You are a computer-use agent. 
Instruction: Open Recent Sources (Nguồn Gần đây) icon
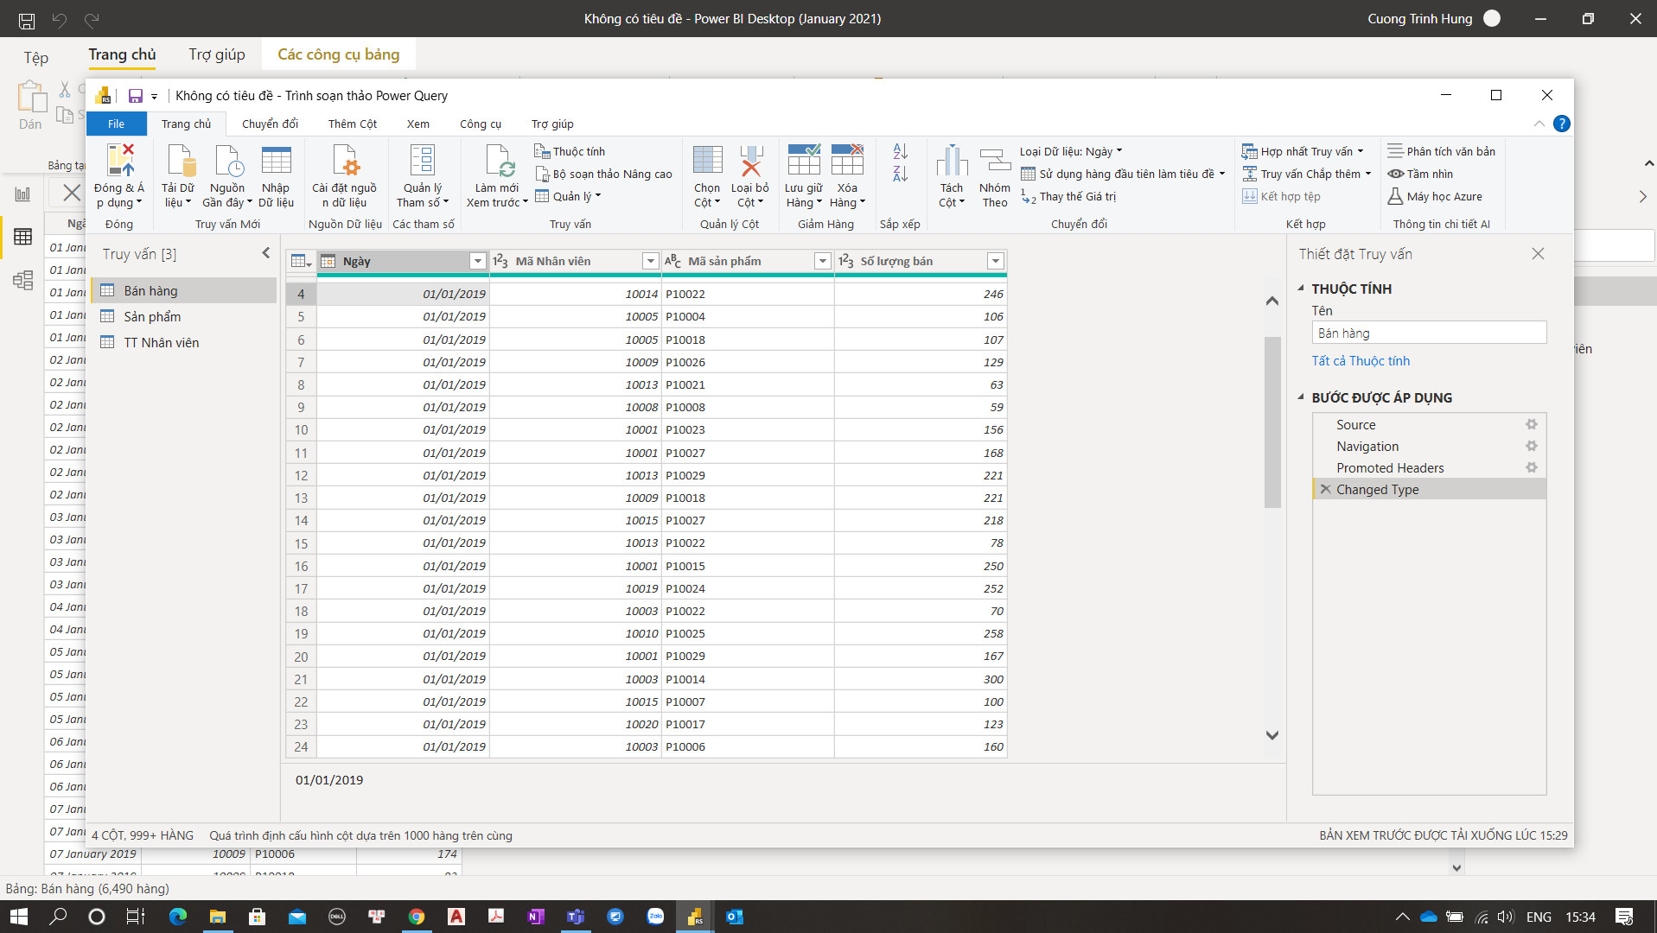click(227, 162)
